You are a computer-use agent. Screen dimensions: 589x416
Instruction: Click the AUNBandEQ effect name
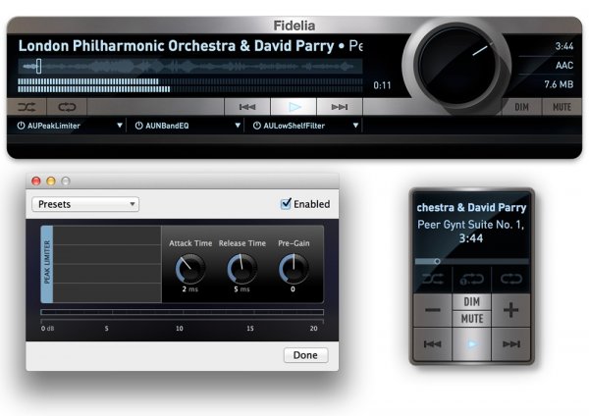(x=167, y=126)
